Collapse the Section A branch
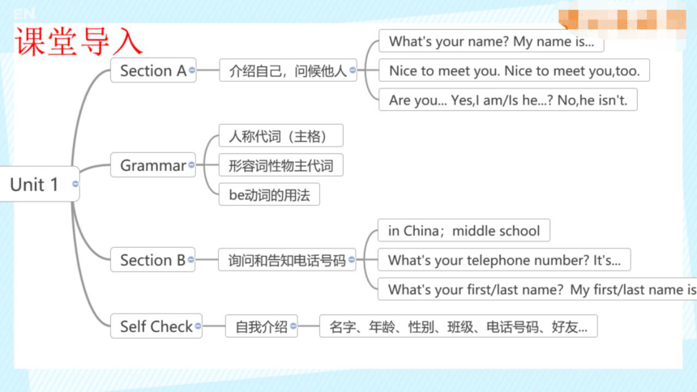The height and width of the screenshot is (392, 697). point(192,70)
